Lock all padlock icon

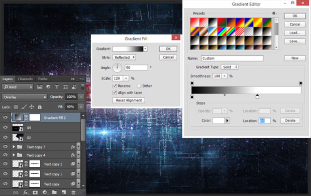[40, 107]
